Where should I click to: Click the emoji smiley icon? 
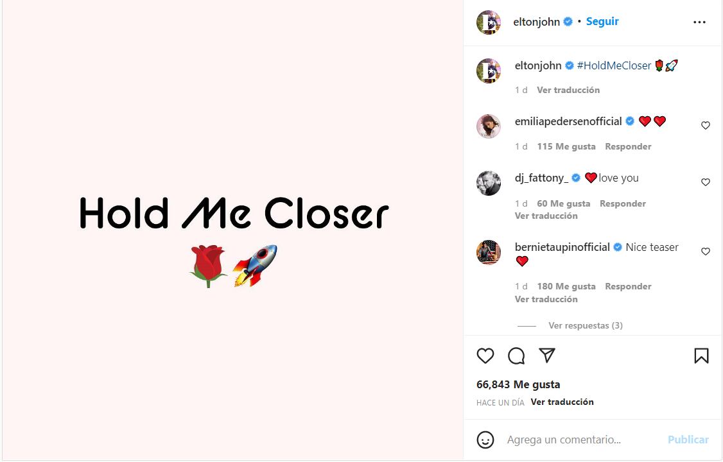point(485,440)
